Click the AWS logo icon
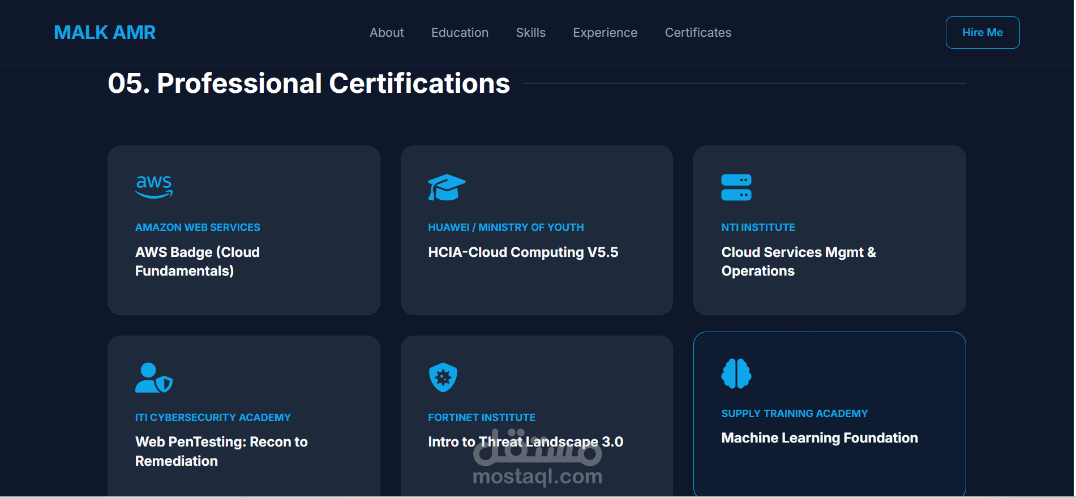The image size is (1076, 498). 154,187
